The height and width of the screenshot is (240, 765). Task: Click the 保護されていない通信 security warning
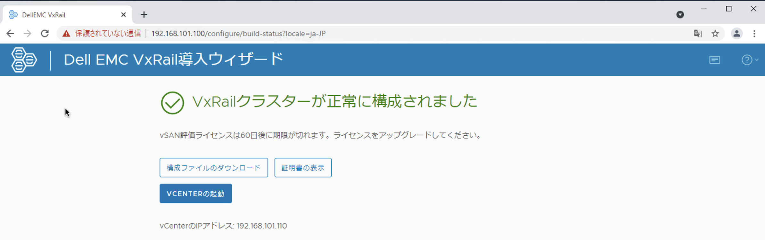coord(103,34)
